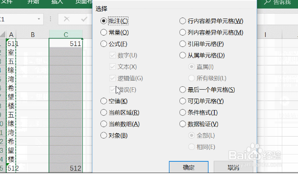Open the 文件 menu tab
This screenshot has width=298, height=175.
click(7, 2)
